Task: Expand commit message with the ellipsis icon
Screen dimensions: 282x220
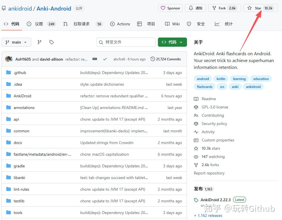Action: point(95,59)
